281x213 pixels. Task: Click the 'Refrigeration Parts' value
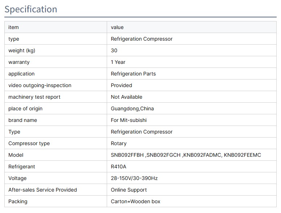[x=133, y=74]
